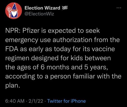Click the 2/1/22 date
The height and width of the screenshot is (107, 127).
click(x=36, y=101)
